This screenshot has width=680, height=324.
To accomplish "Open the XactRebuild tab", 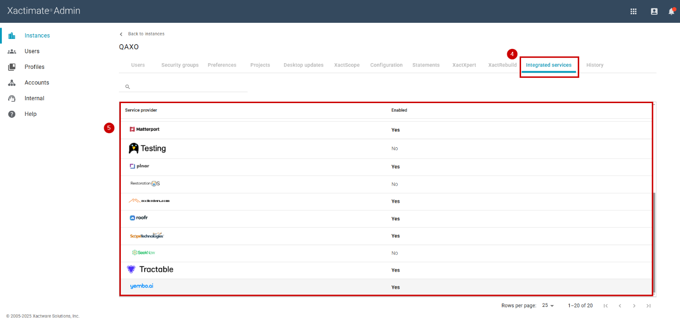I will 502,65.
